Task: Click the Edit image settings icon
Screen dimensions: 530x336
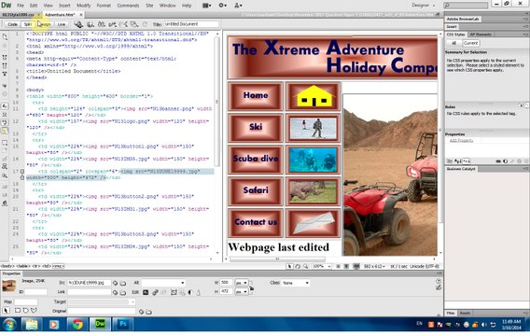Action: [155, 292]
